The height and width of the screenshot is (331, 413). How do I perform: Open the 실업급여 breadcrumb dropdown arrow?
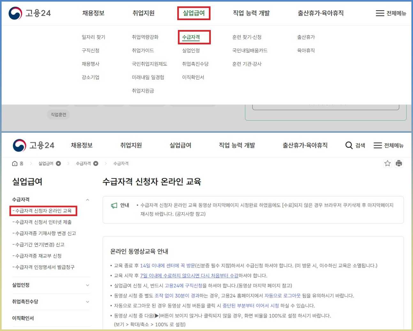click(x=58, y=163)
